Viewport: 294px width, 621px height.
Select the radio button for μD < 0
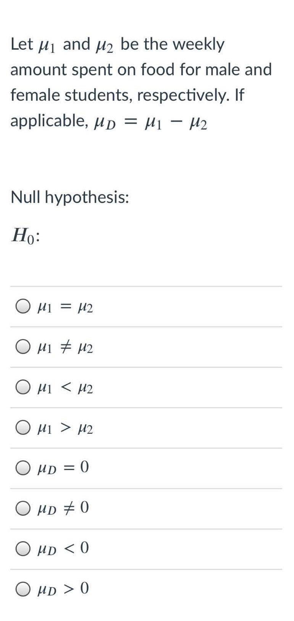(23, 548)
